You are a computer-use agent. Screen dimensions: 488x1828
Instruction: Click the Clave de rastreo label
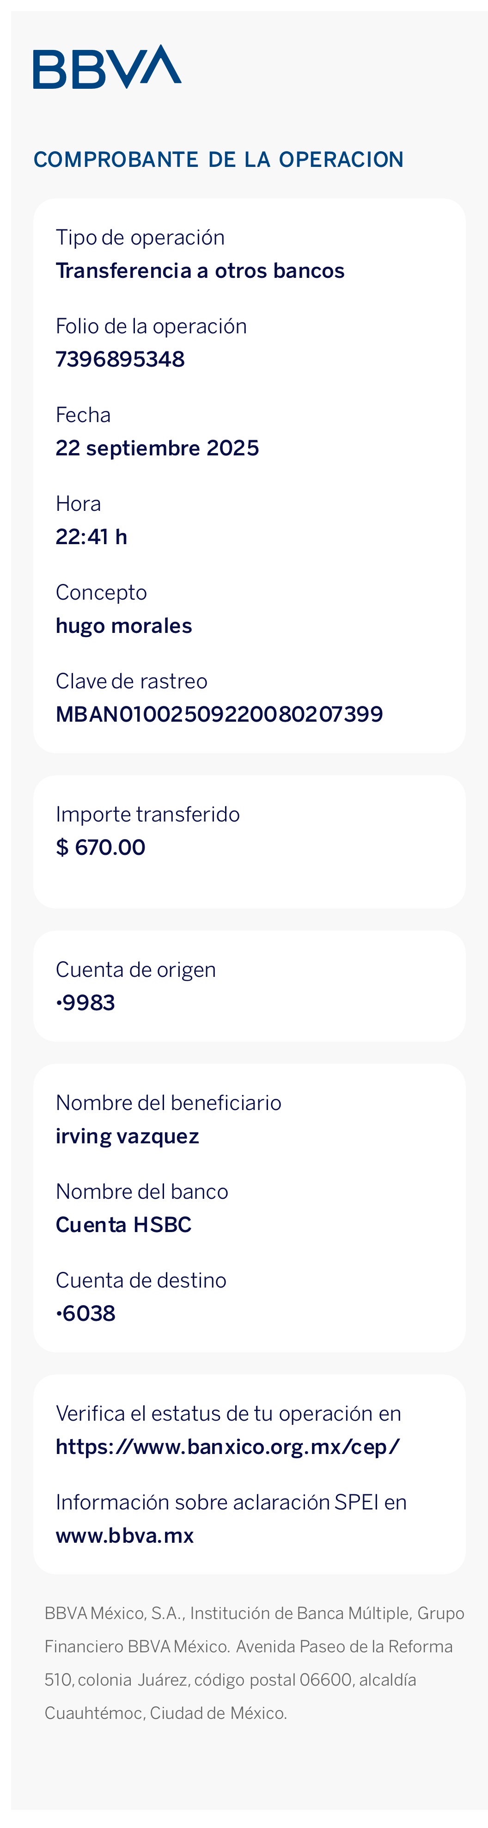(x=132, y=681)
